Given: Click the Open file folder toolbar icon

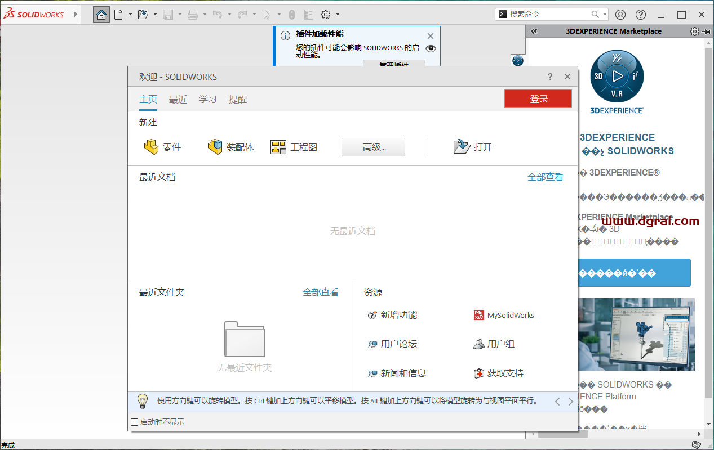Looking at the screenshot, I should [x=143, y=15].
